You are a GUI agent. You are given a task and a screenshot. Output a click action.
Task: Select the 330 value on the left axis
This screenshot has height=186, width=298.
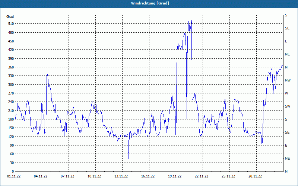(x=11, y=76)
